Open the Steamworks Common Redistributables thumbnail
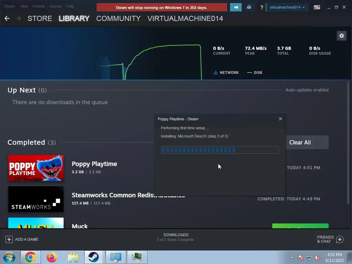 (x=36, y=199)
